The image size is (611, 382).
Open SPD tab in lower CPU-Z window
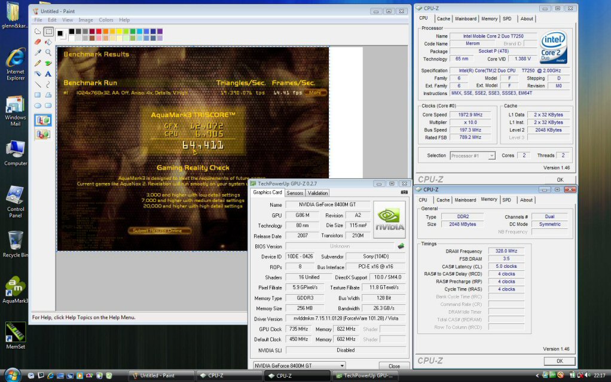[x=506, y=200]
